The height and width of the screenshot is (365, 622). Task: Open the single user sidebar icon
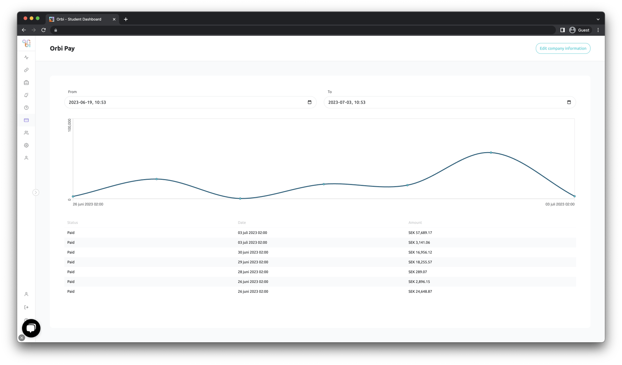[x=26, y=158]
